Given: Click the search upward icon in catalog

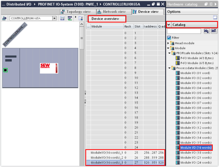Looking at the screenshot, I should point(214,31).
